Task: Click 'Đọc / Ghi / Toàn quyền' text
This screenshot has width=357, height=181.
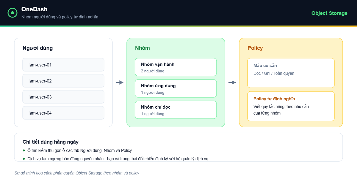Action: (x=274, y=73)
